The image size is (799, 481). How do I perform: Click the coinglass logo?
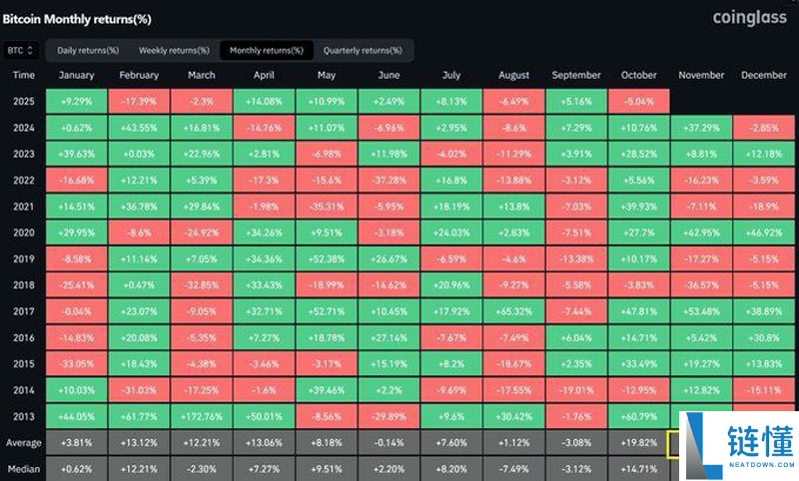[750, 17]
